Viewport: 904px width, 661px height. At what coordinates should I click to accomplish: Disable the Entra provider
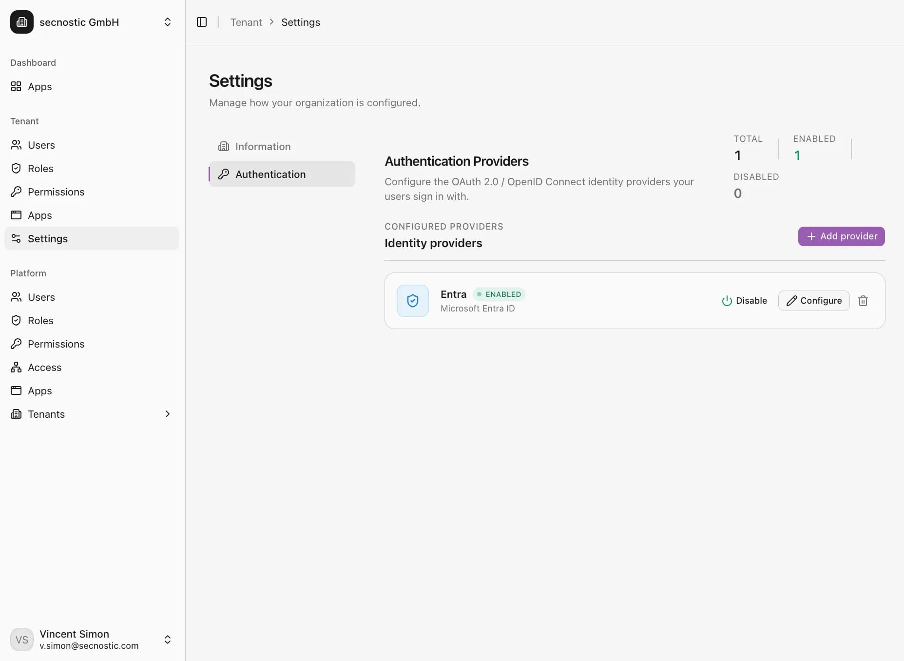point(744,301)
